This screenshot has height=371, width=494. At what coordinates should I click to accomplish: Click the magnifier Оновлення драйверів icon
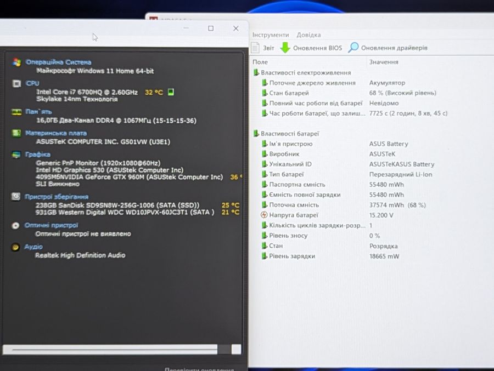(353, 48)
